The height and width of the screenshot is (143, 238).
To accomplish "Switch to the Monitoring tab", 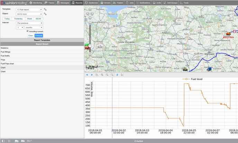I will pos(36,3).
